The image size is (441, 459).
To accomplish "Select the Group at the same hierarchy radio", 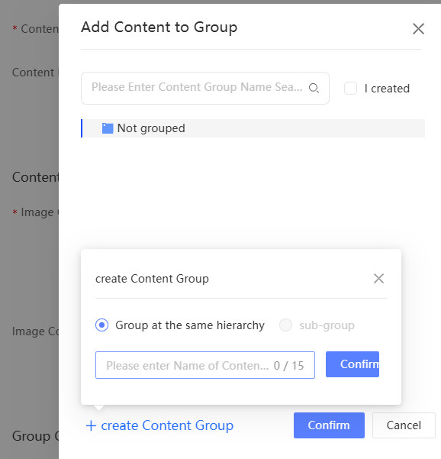I will [101, 325].
